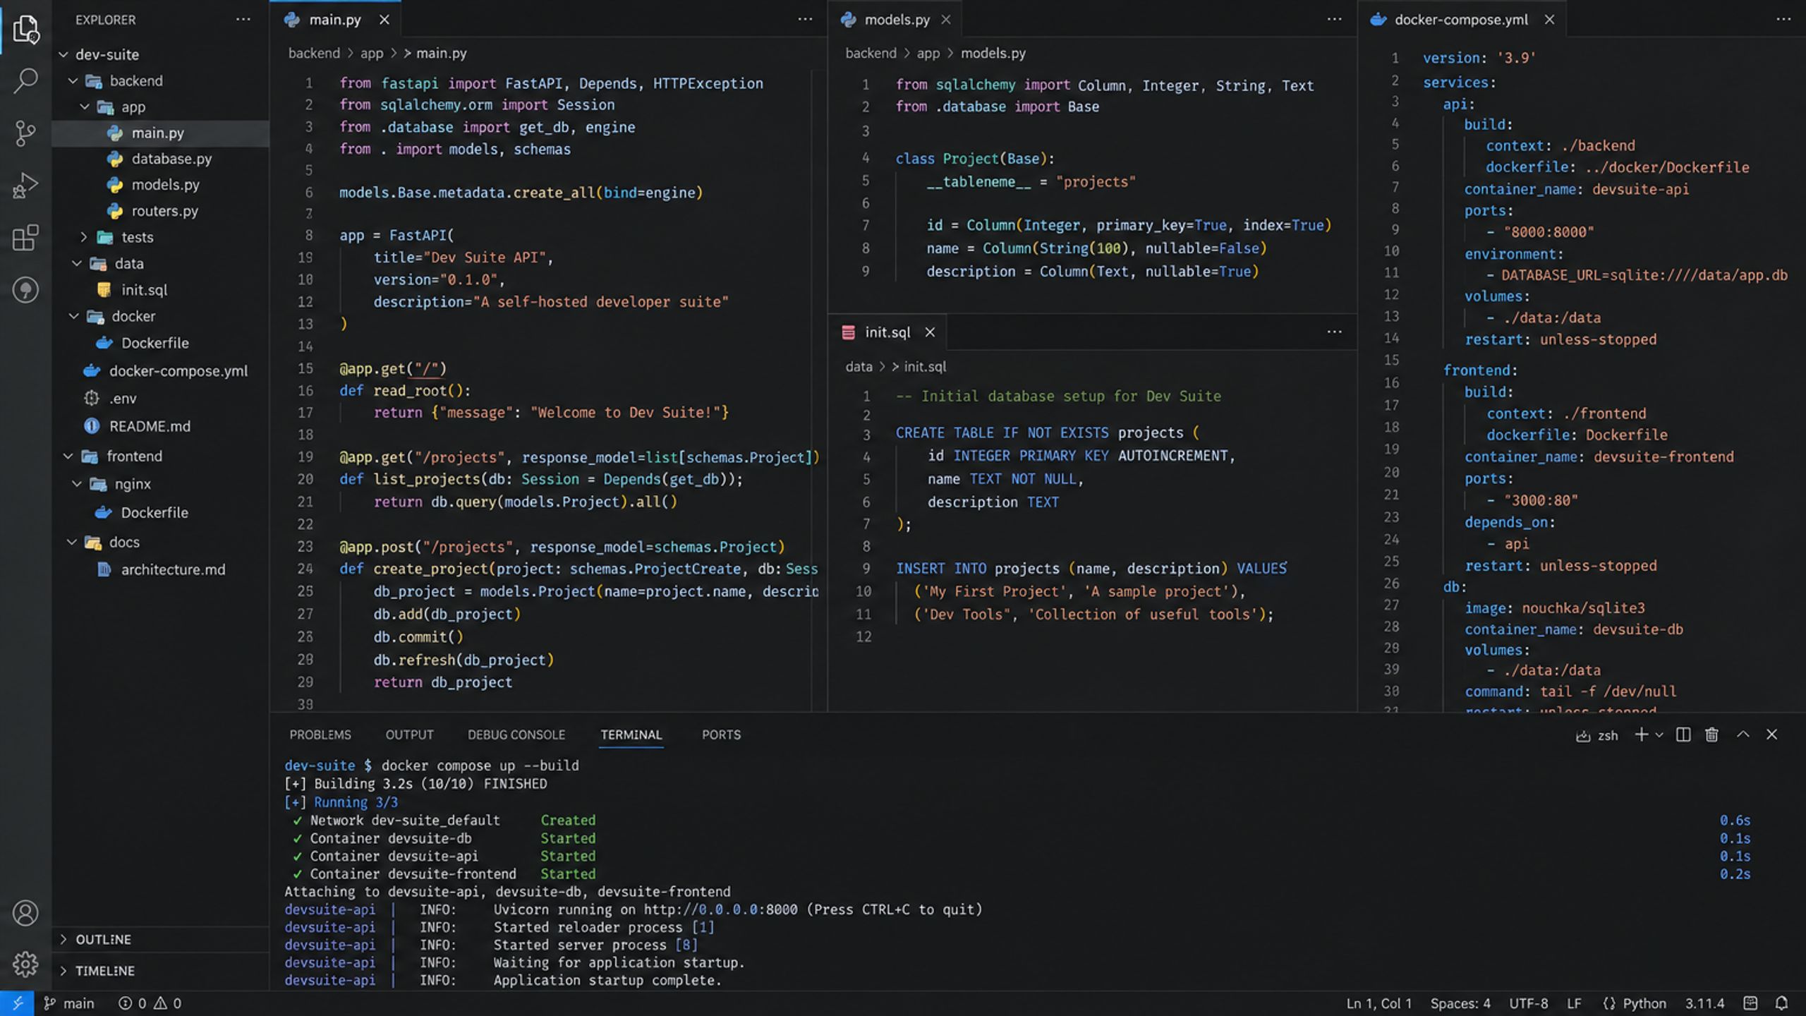This screenshot has width=1806, height=1016.
Task: Kill the terminal with the trash icon
Action: click(1711, 734)
